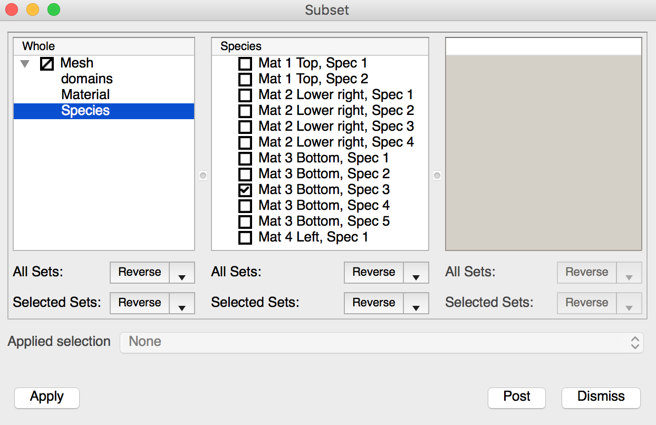Image resolution: width=656 pixels, height=425 pixels.
Task: Open Species panel's All Sets dropdown arrow
Action: tap(416, 273)
